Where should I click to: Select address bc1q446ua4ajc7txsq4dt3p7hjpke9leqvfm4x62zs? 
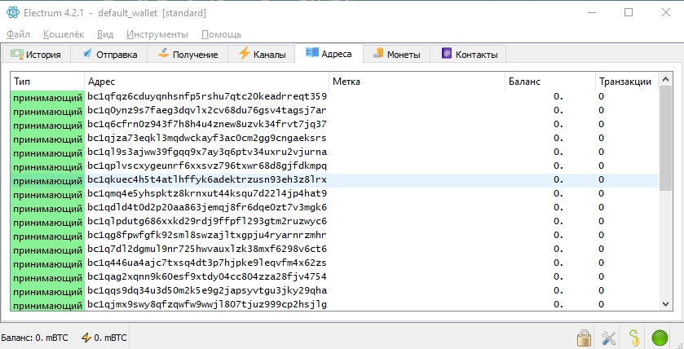(x=207, y=263)
